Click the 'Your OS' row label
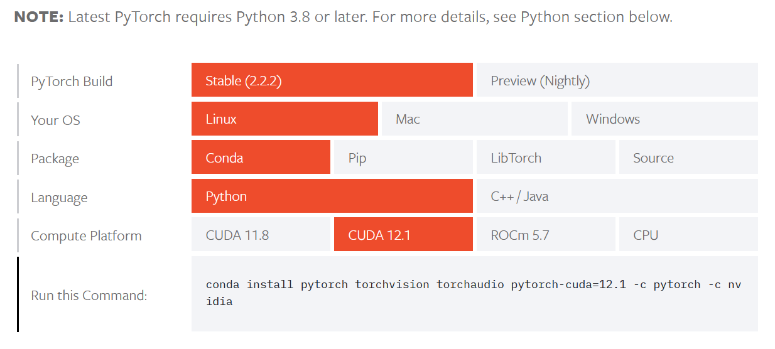775x349 pixels. [55, 120]
